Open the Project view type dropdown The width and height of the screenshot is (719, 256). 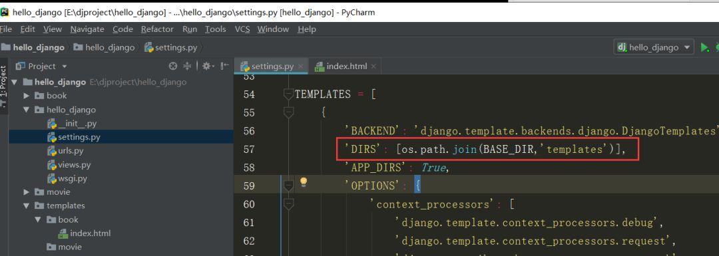[64, 66]
